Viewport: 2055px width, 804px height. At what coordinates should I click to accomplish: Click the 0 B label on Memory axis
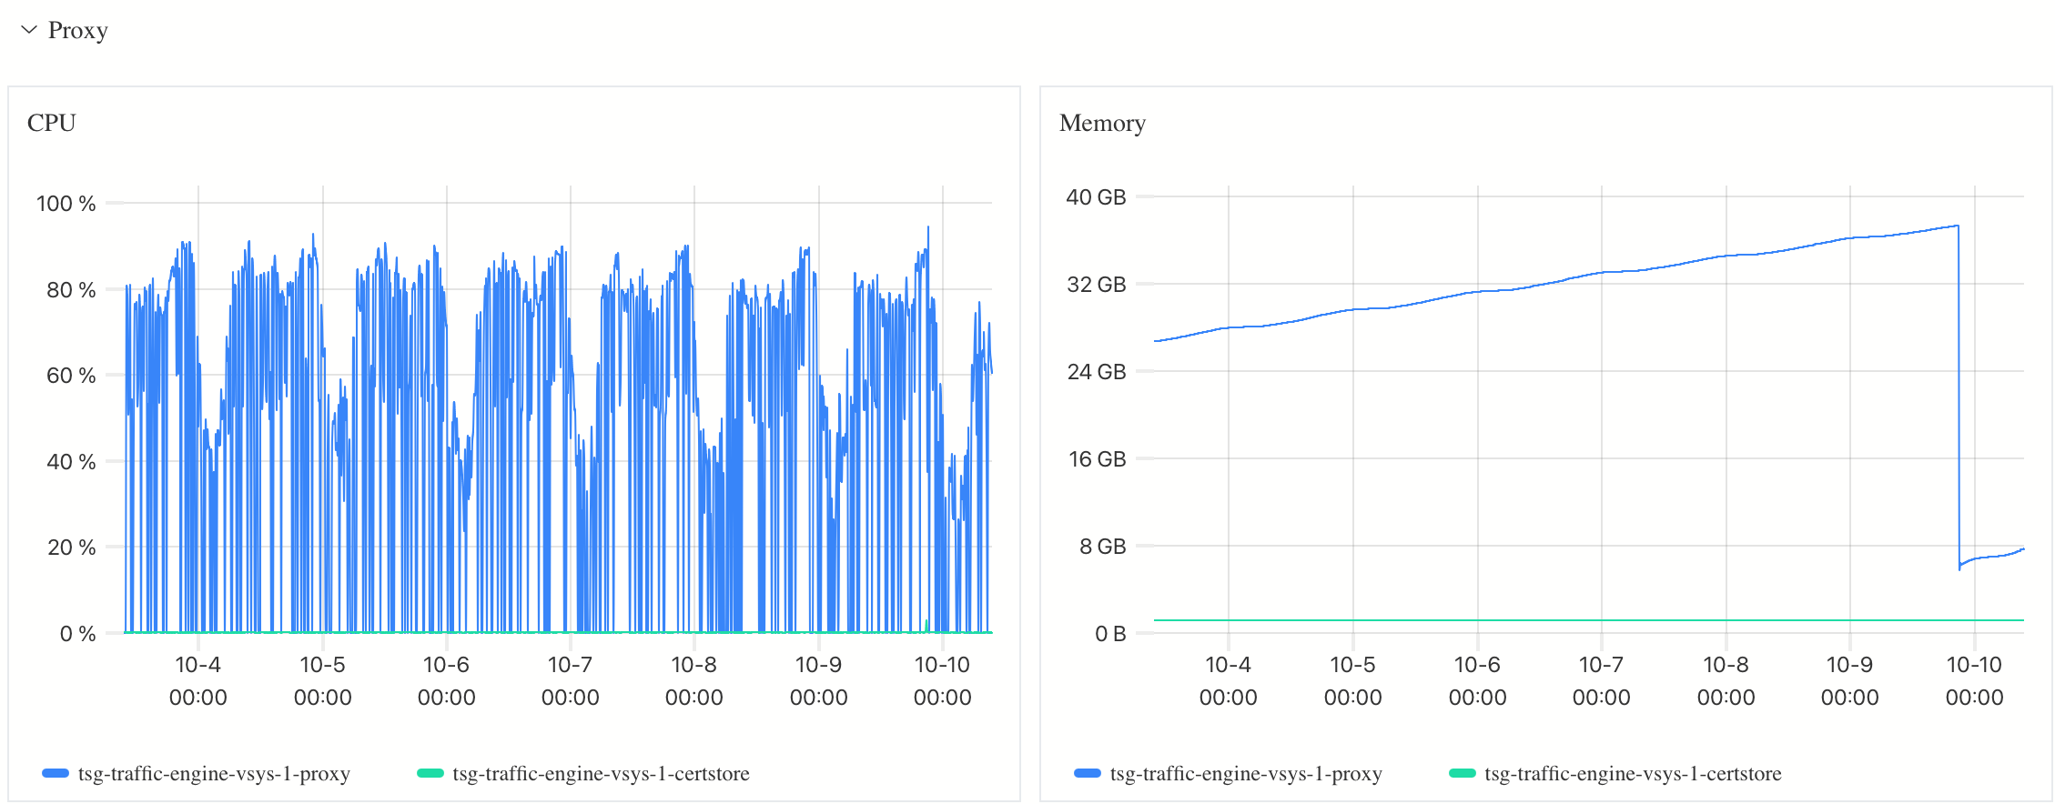1109,634
